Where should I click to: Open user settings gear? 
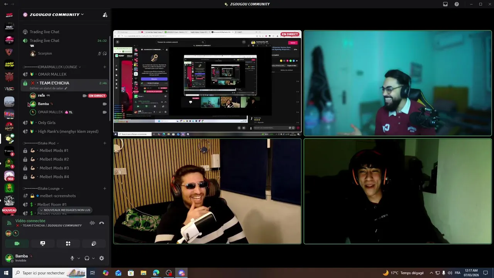102,258
